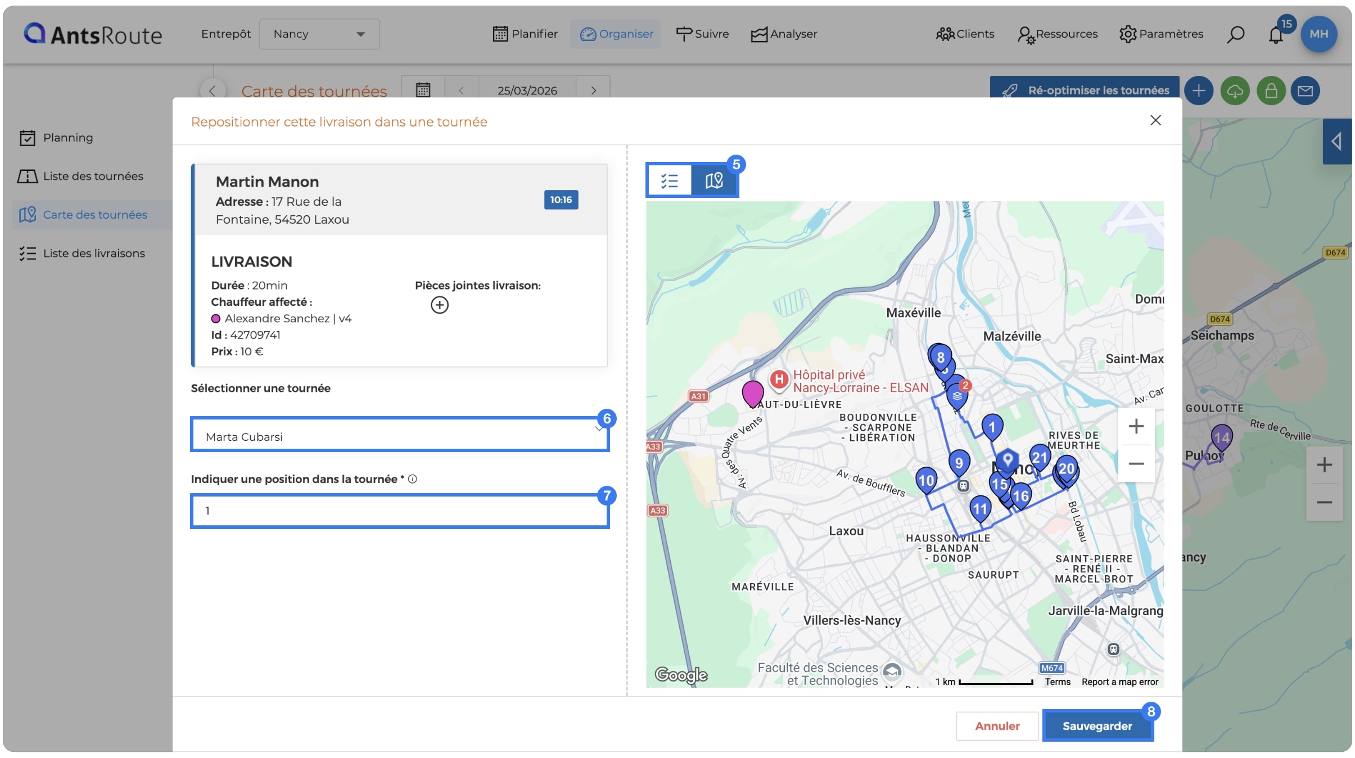
Task: Click the envelope mail icon
Action: [x=1305, y=91]
